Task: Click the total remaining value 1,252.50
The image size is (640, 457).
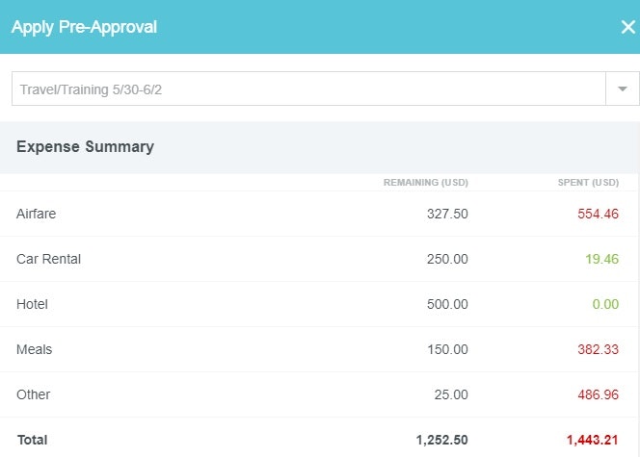Action: pos(441,440)
